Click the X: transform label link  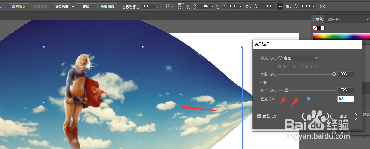pyautogui.click(x=188, y=6)
